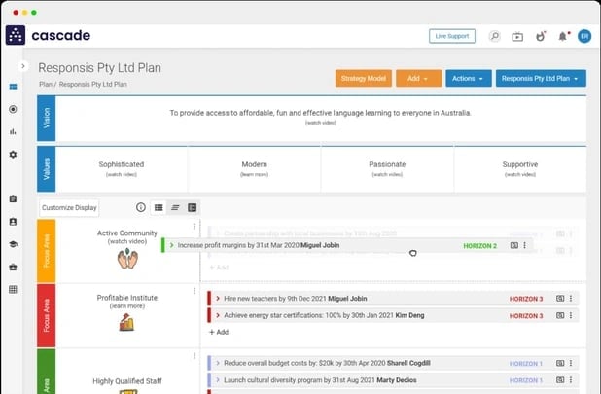Image resolution: width=601 pixels, height=394 pixels.
Task: Expand the Hire new teachers goal row
Action: pos(218,298)
